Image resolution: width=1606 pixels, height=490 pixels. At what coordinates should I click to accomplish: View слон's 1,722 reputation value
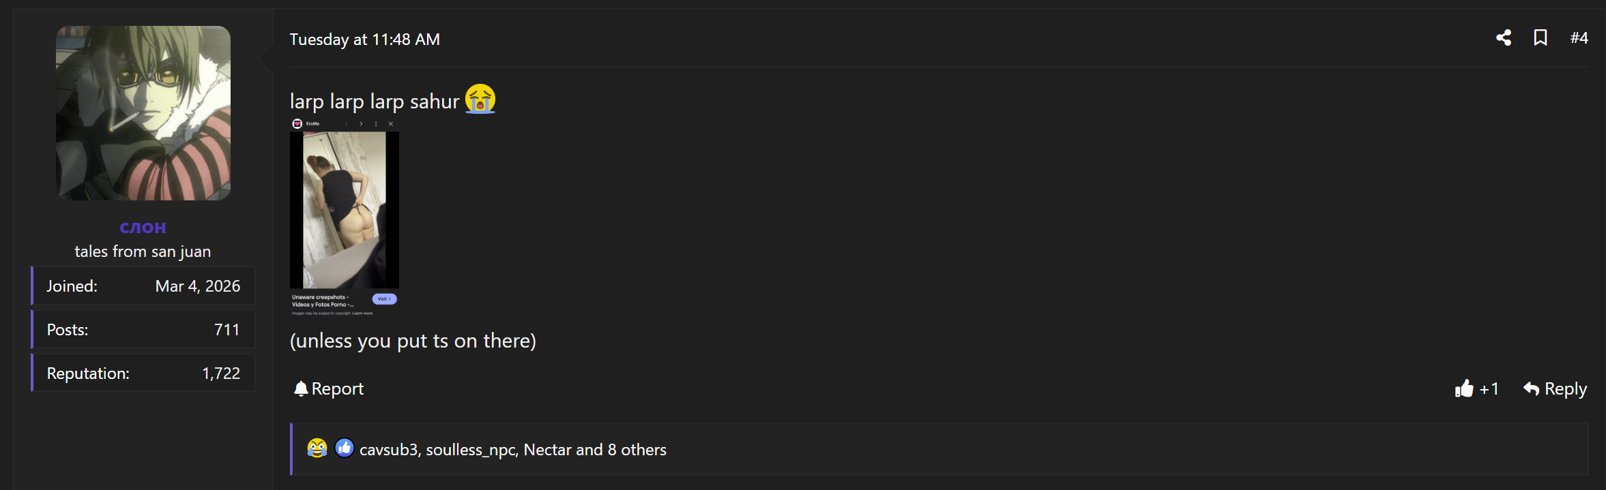point(221,373)
